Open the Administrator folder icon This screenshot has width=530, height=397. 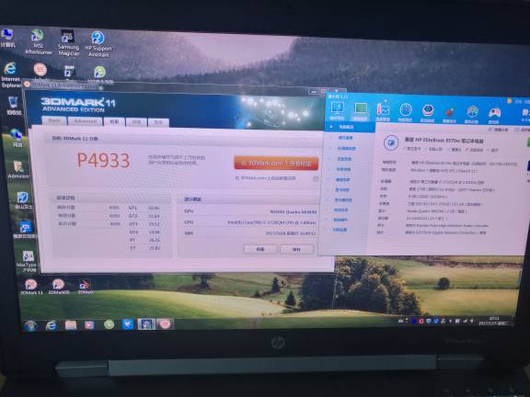tap(18, 169)
